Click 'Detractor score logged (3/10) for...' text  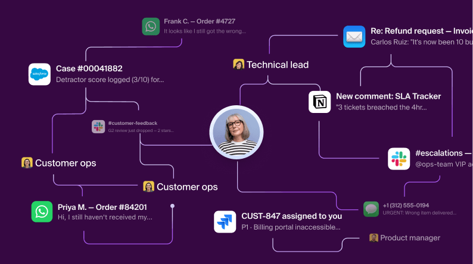point(110,80)
